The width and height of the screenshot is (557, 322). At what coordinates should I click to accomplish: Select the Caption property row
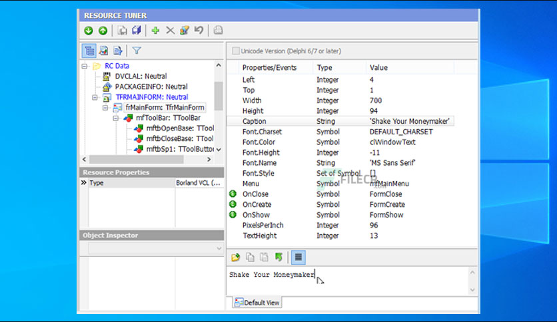coord(340,121)
